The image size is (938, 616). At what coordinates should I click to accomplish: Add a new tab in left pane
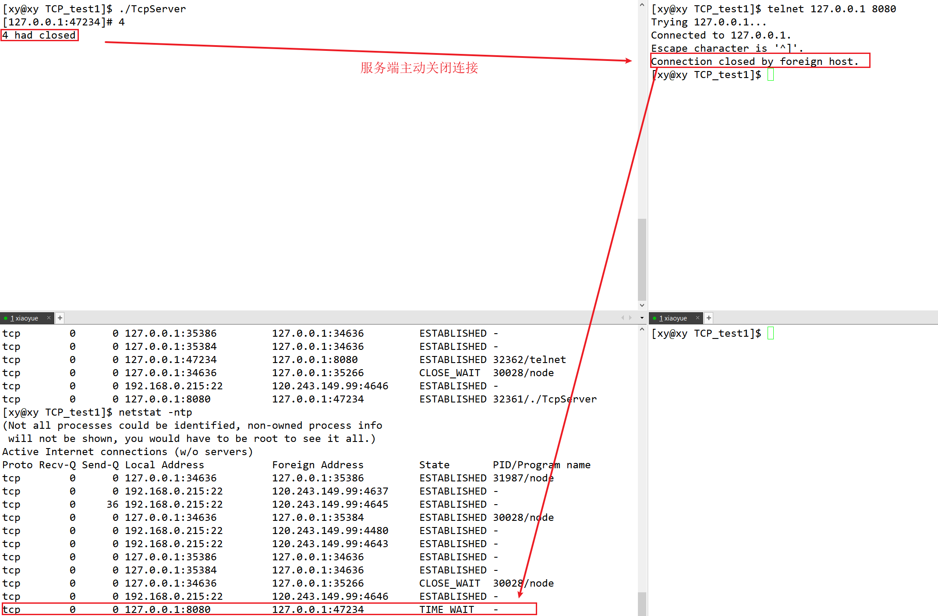pyautogui.click(x=60, y=318)
